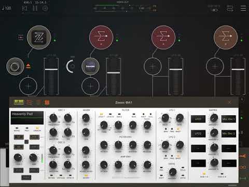Screen dimensions: 249x187
Task: Toggle the green enable dot of second channel
Action: click(x=117, y=41)
